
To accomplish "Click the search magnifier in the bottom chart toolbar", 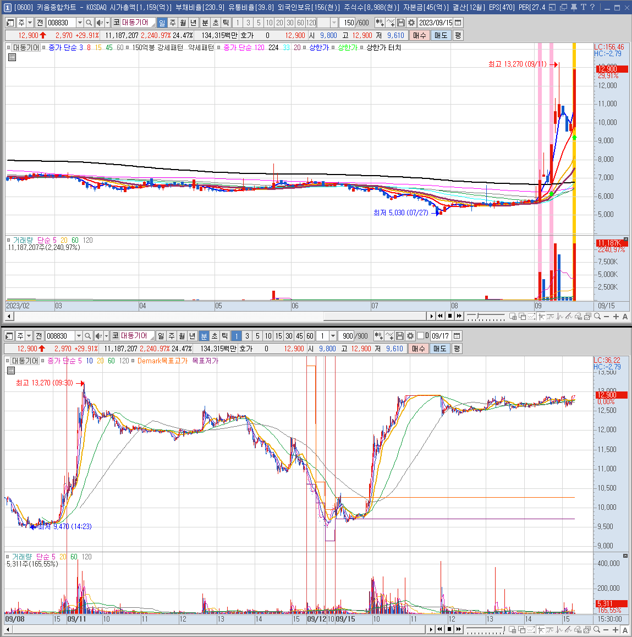I will 87,336.
